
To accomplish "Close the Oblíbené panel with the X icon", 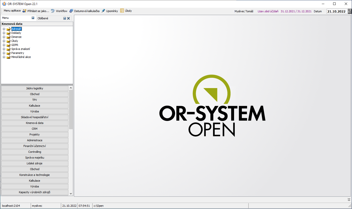I will [68, 18].
